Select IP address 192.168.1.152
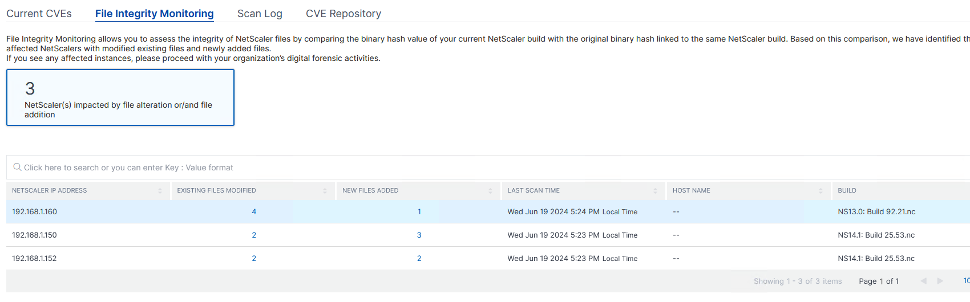The image size is (970, 302). tap(34, 258)
